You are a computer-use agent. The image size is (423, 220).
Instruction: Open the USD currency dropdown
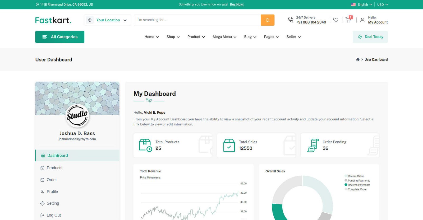(382, 4)
